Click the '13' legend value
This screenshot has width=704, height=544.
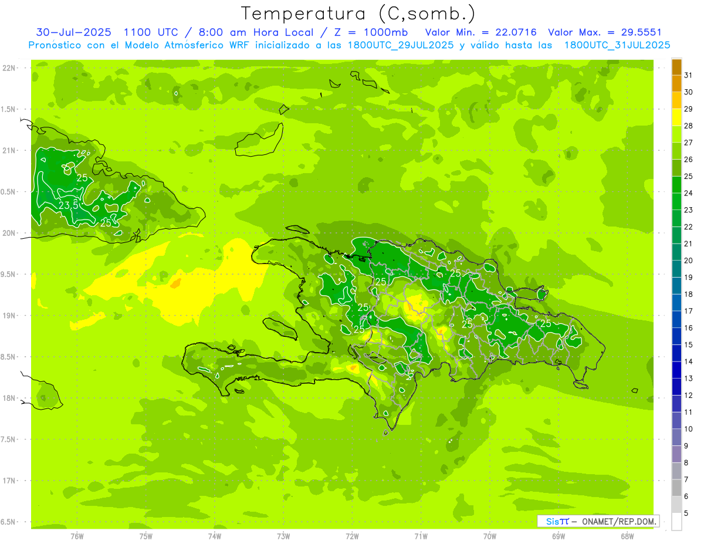point(689,379)
